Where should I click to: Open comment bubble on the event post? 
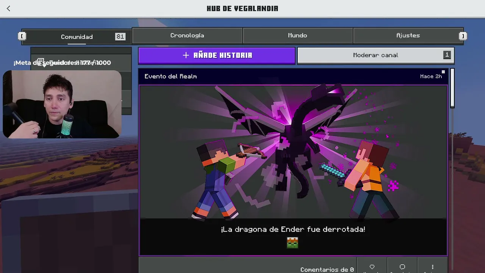[x=402, y=267]
